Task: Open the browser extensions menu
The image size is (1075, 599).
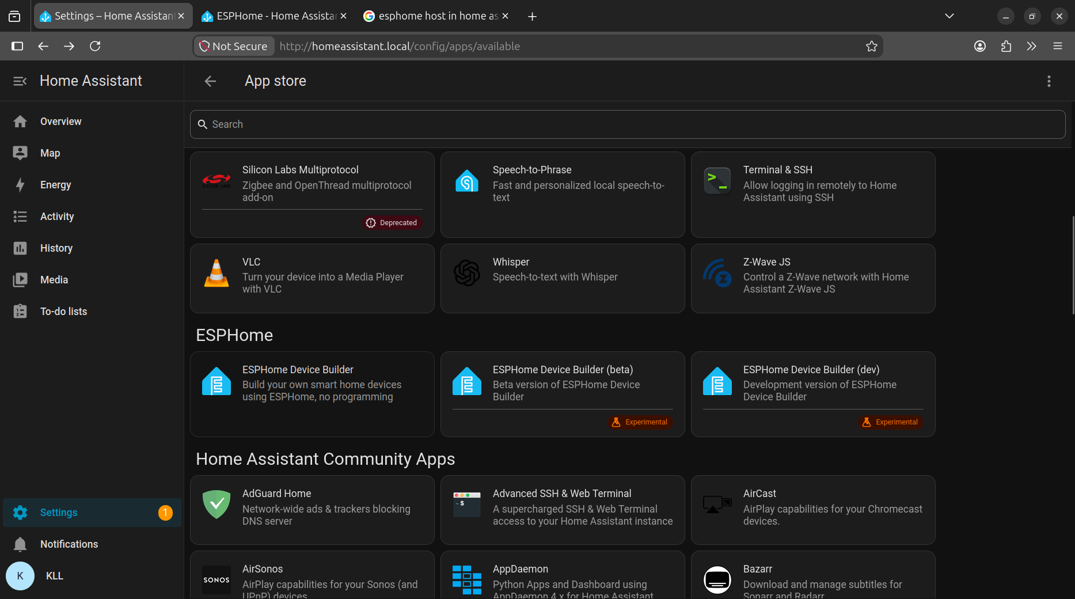Action: click(1006, 46)
